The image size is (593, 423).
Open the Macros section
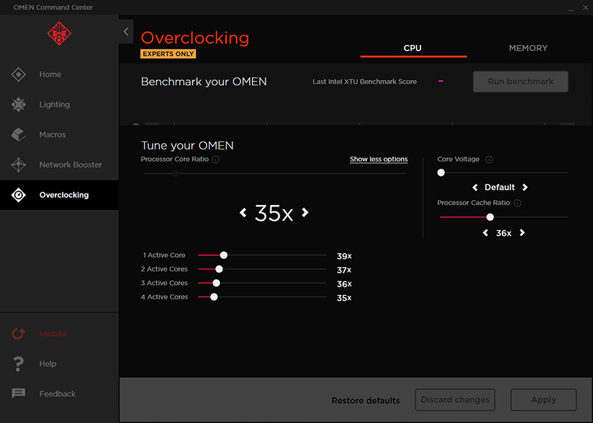point(59,134)
